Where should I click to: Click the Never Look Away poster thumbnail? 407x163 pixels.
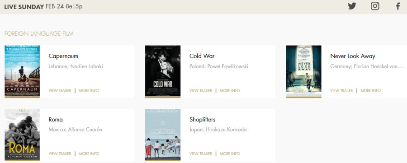tap(304, 71)
